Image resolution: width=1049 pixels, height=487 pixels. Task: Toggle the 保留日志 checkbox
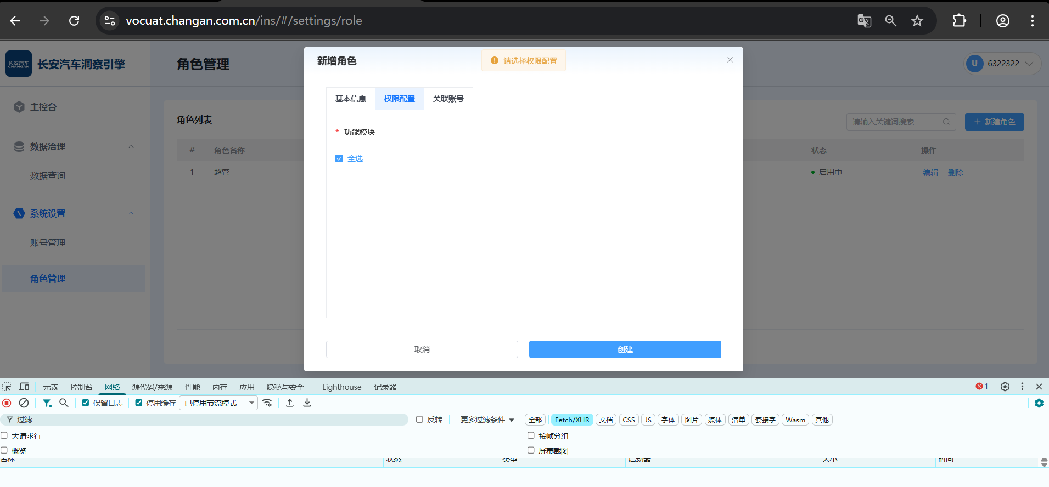click(86, 403)
